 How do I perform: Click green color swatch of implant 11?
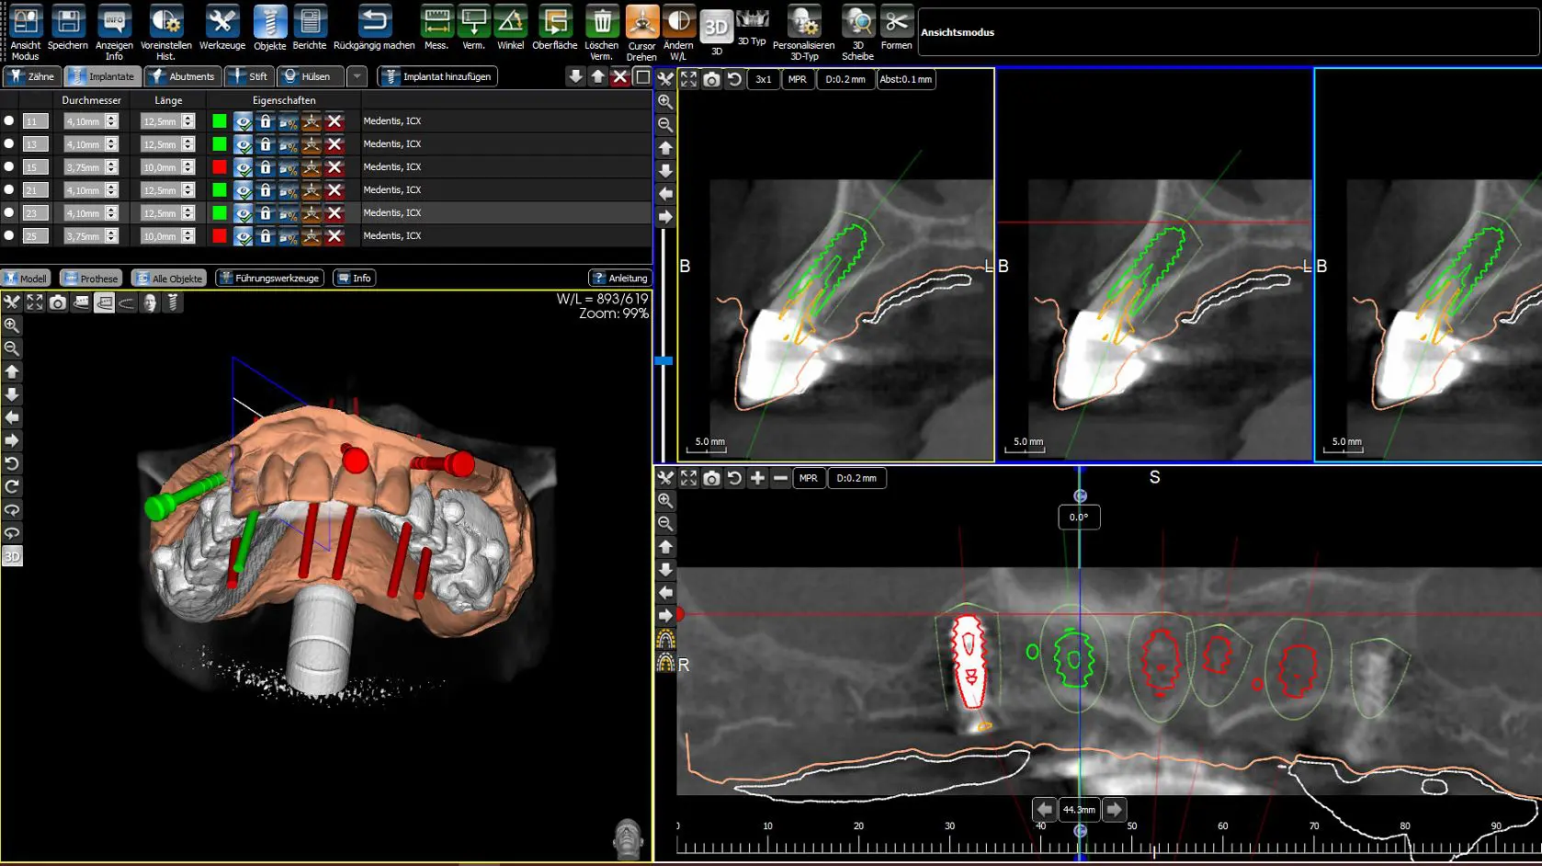(220, 121)
